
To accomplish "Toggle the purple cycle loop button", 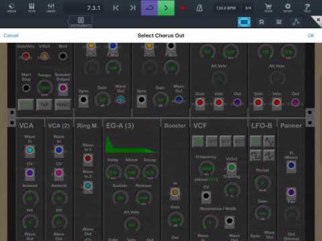I will tap(149, 8).
